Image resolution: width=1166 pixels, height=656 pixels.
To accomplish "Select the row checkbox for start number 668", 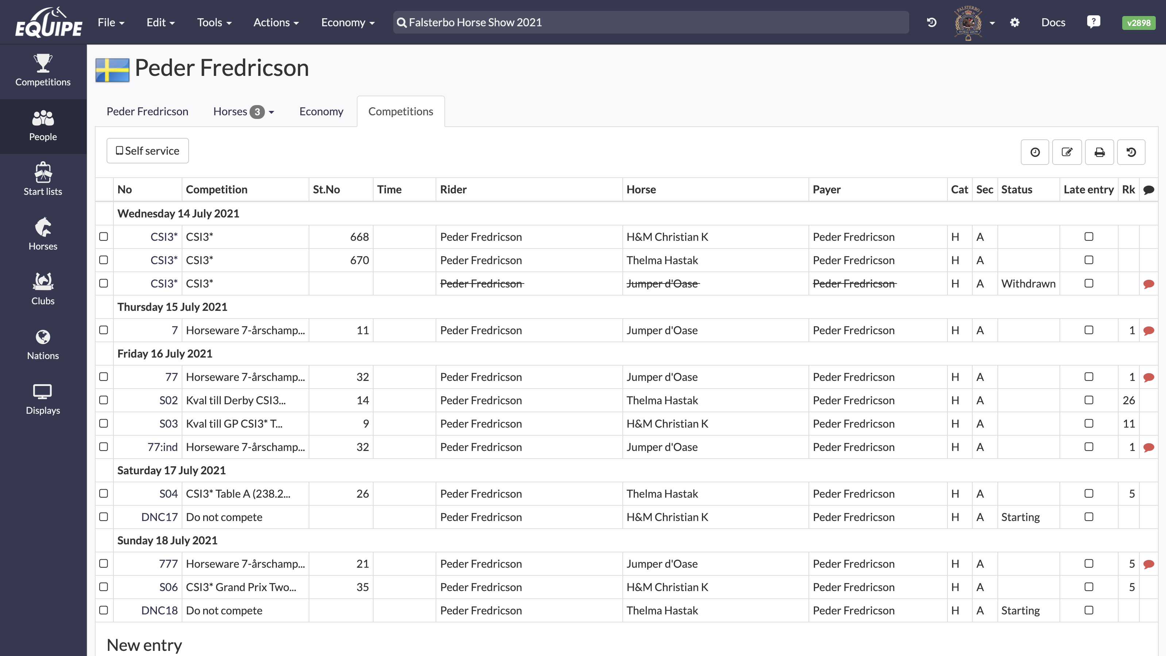I will click(x=104, y=237).
